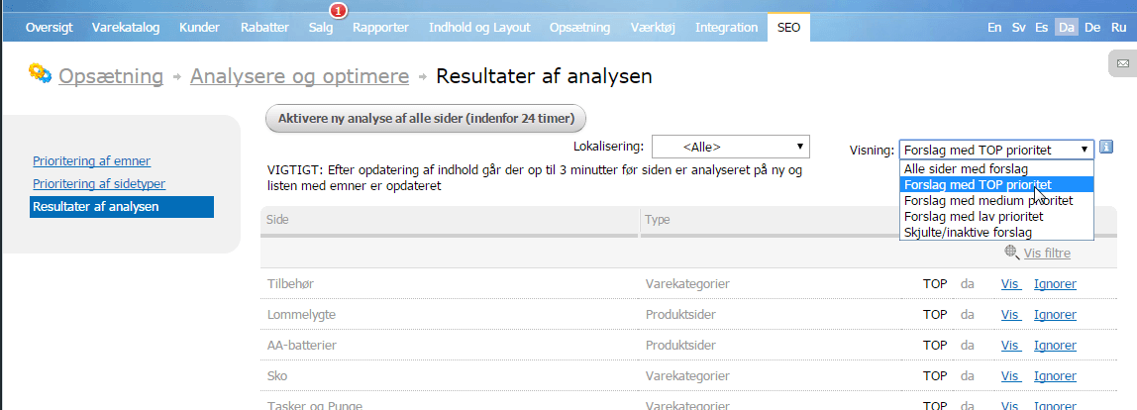Click Vis for the Sko row
Viewport: 1137px width, 410px height.
(x=1011, y=376)
